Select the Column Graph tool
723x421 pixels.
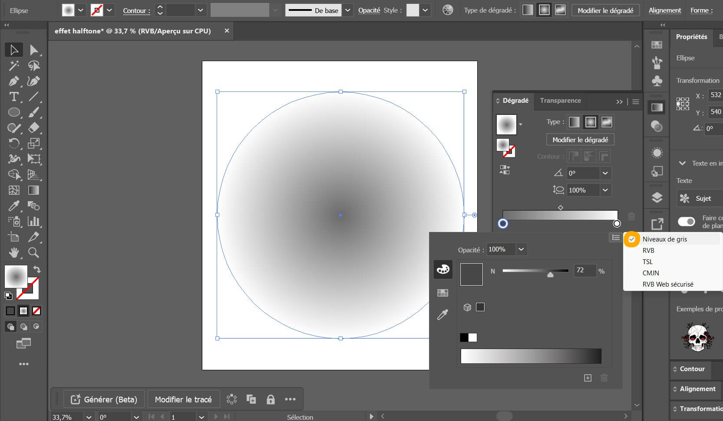click(x=34, y=221)
